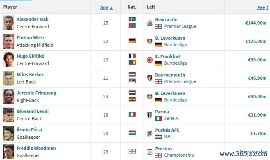This screenshot has width=270, height=160.
Task: Click Milos Kerkez's portrait thumbnail
Action: [x=9, y=78]
